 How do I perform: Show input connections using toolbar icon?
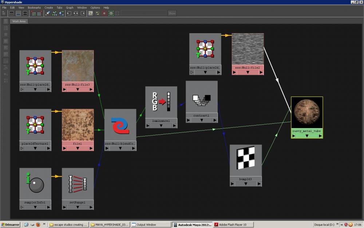[x=69, y=13]
